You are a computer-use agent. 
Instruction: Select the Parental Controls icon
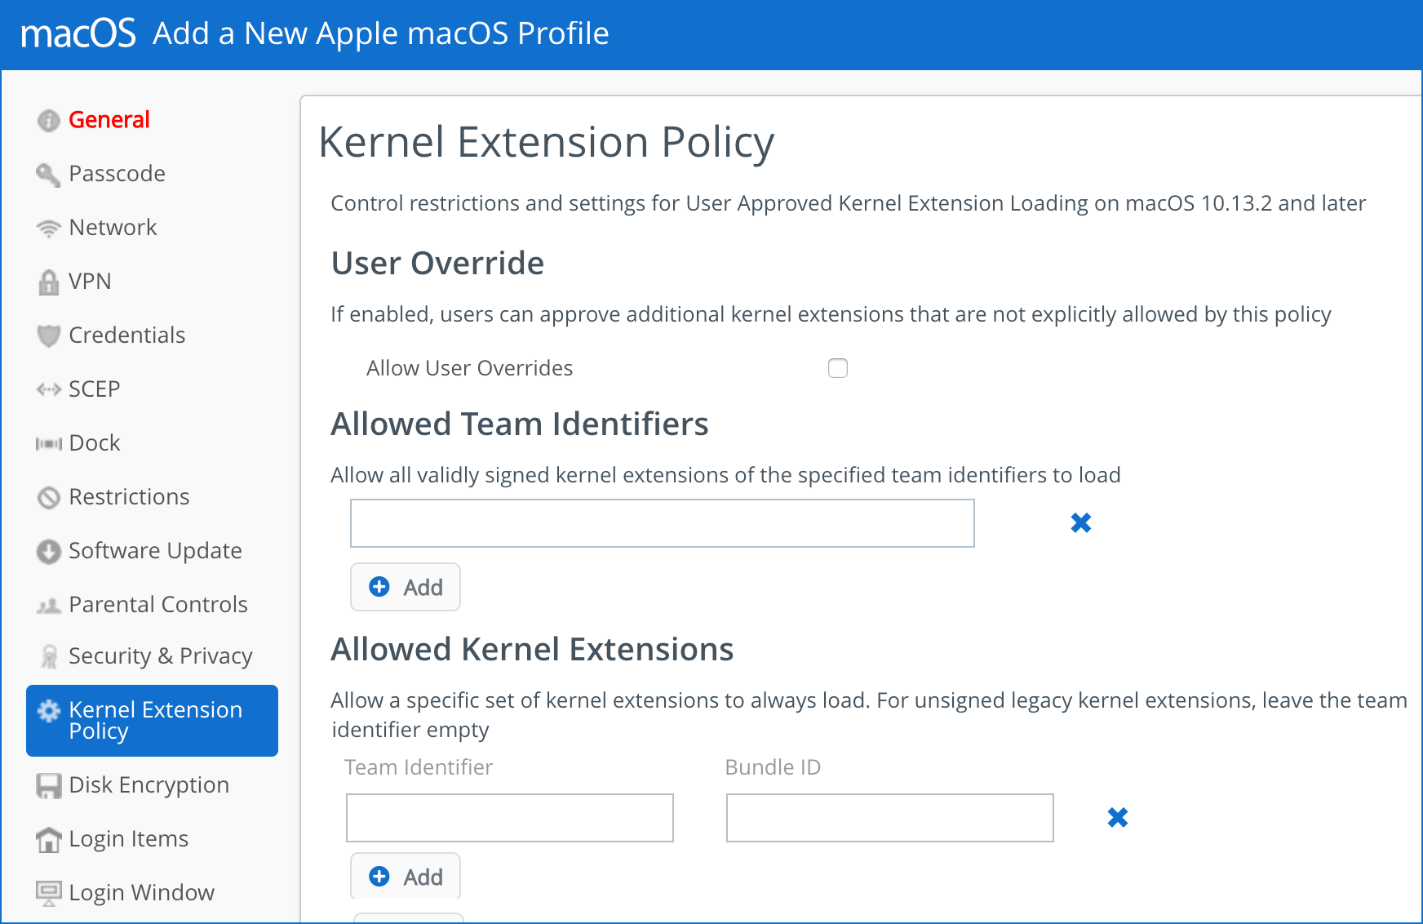coord(48,605)
